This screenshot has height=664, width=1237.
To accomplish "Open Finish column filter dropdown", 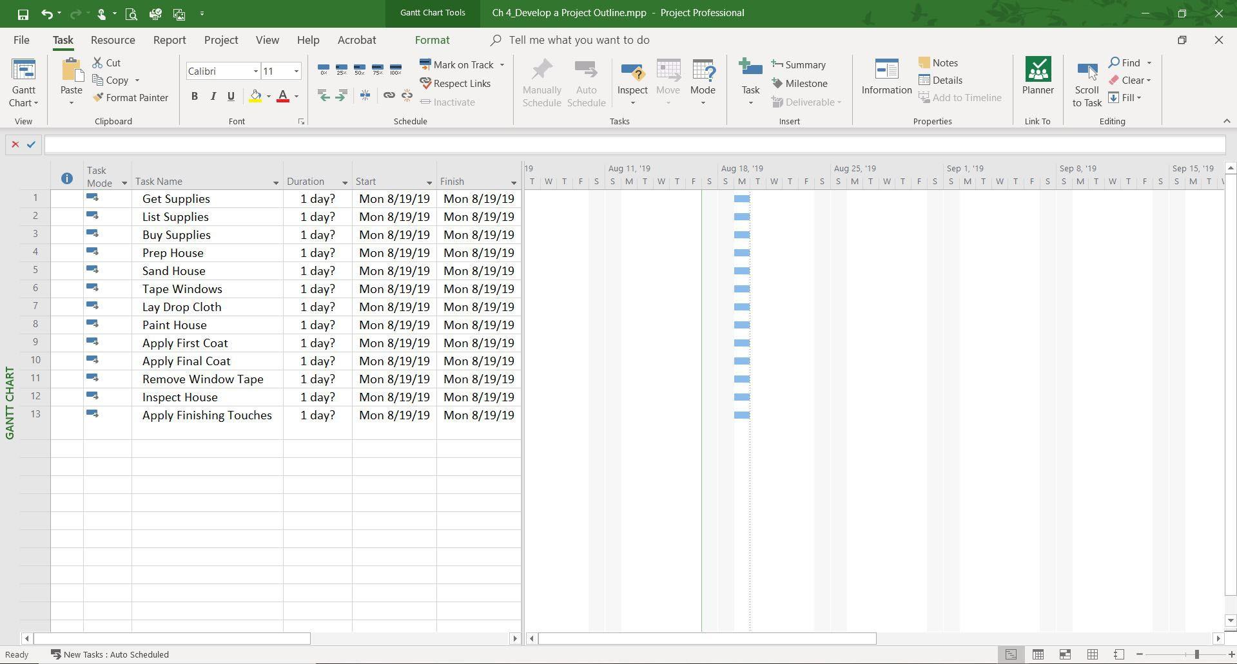I will click(514, 183).
